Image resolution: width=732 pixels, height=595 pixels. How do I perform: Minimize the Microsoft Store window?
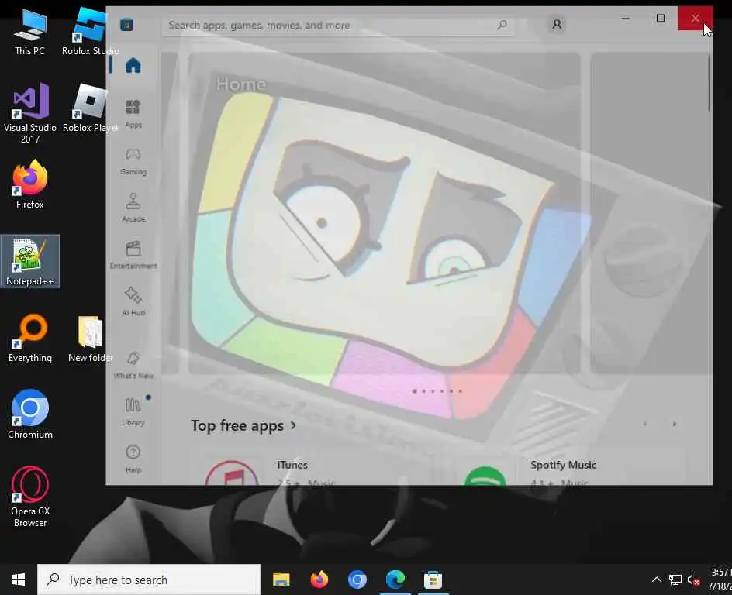(x=626, y=18)
